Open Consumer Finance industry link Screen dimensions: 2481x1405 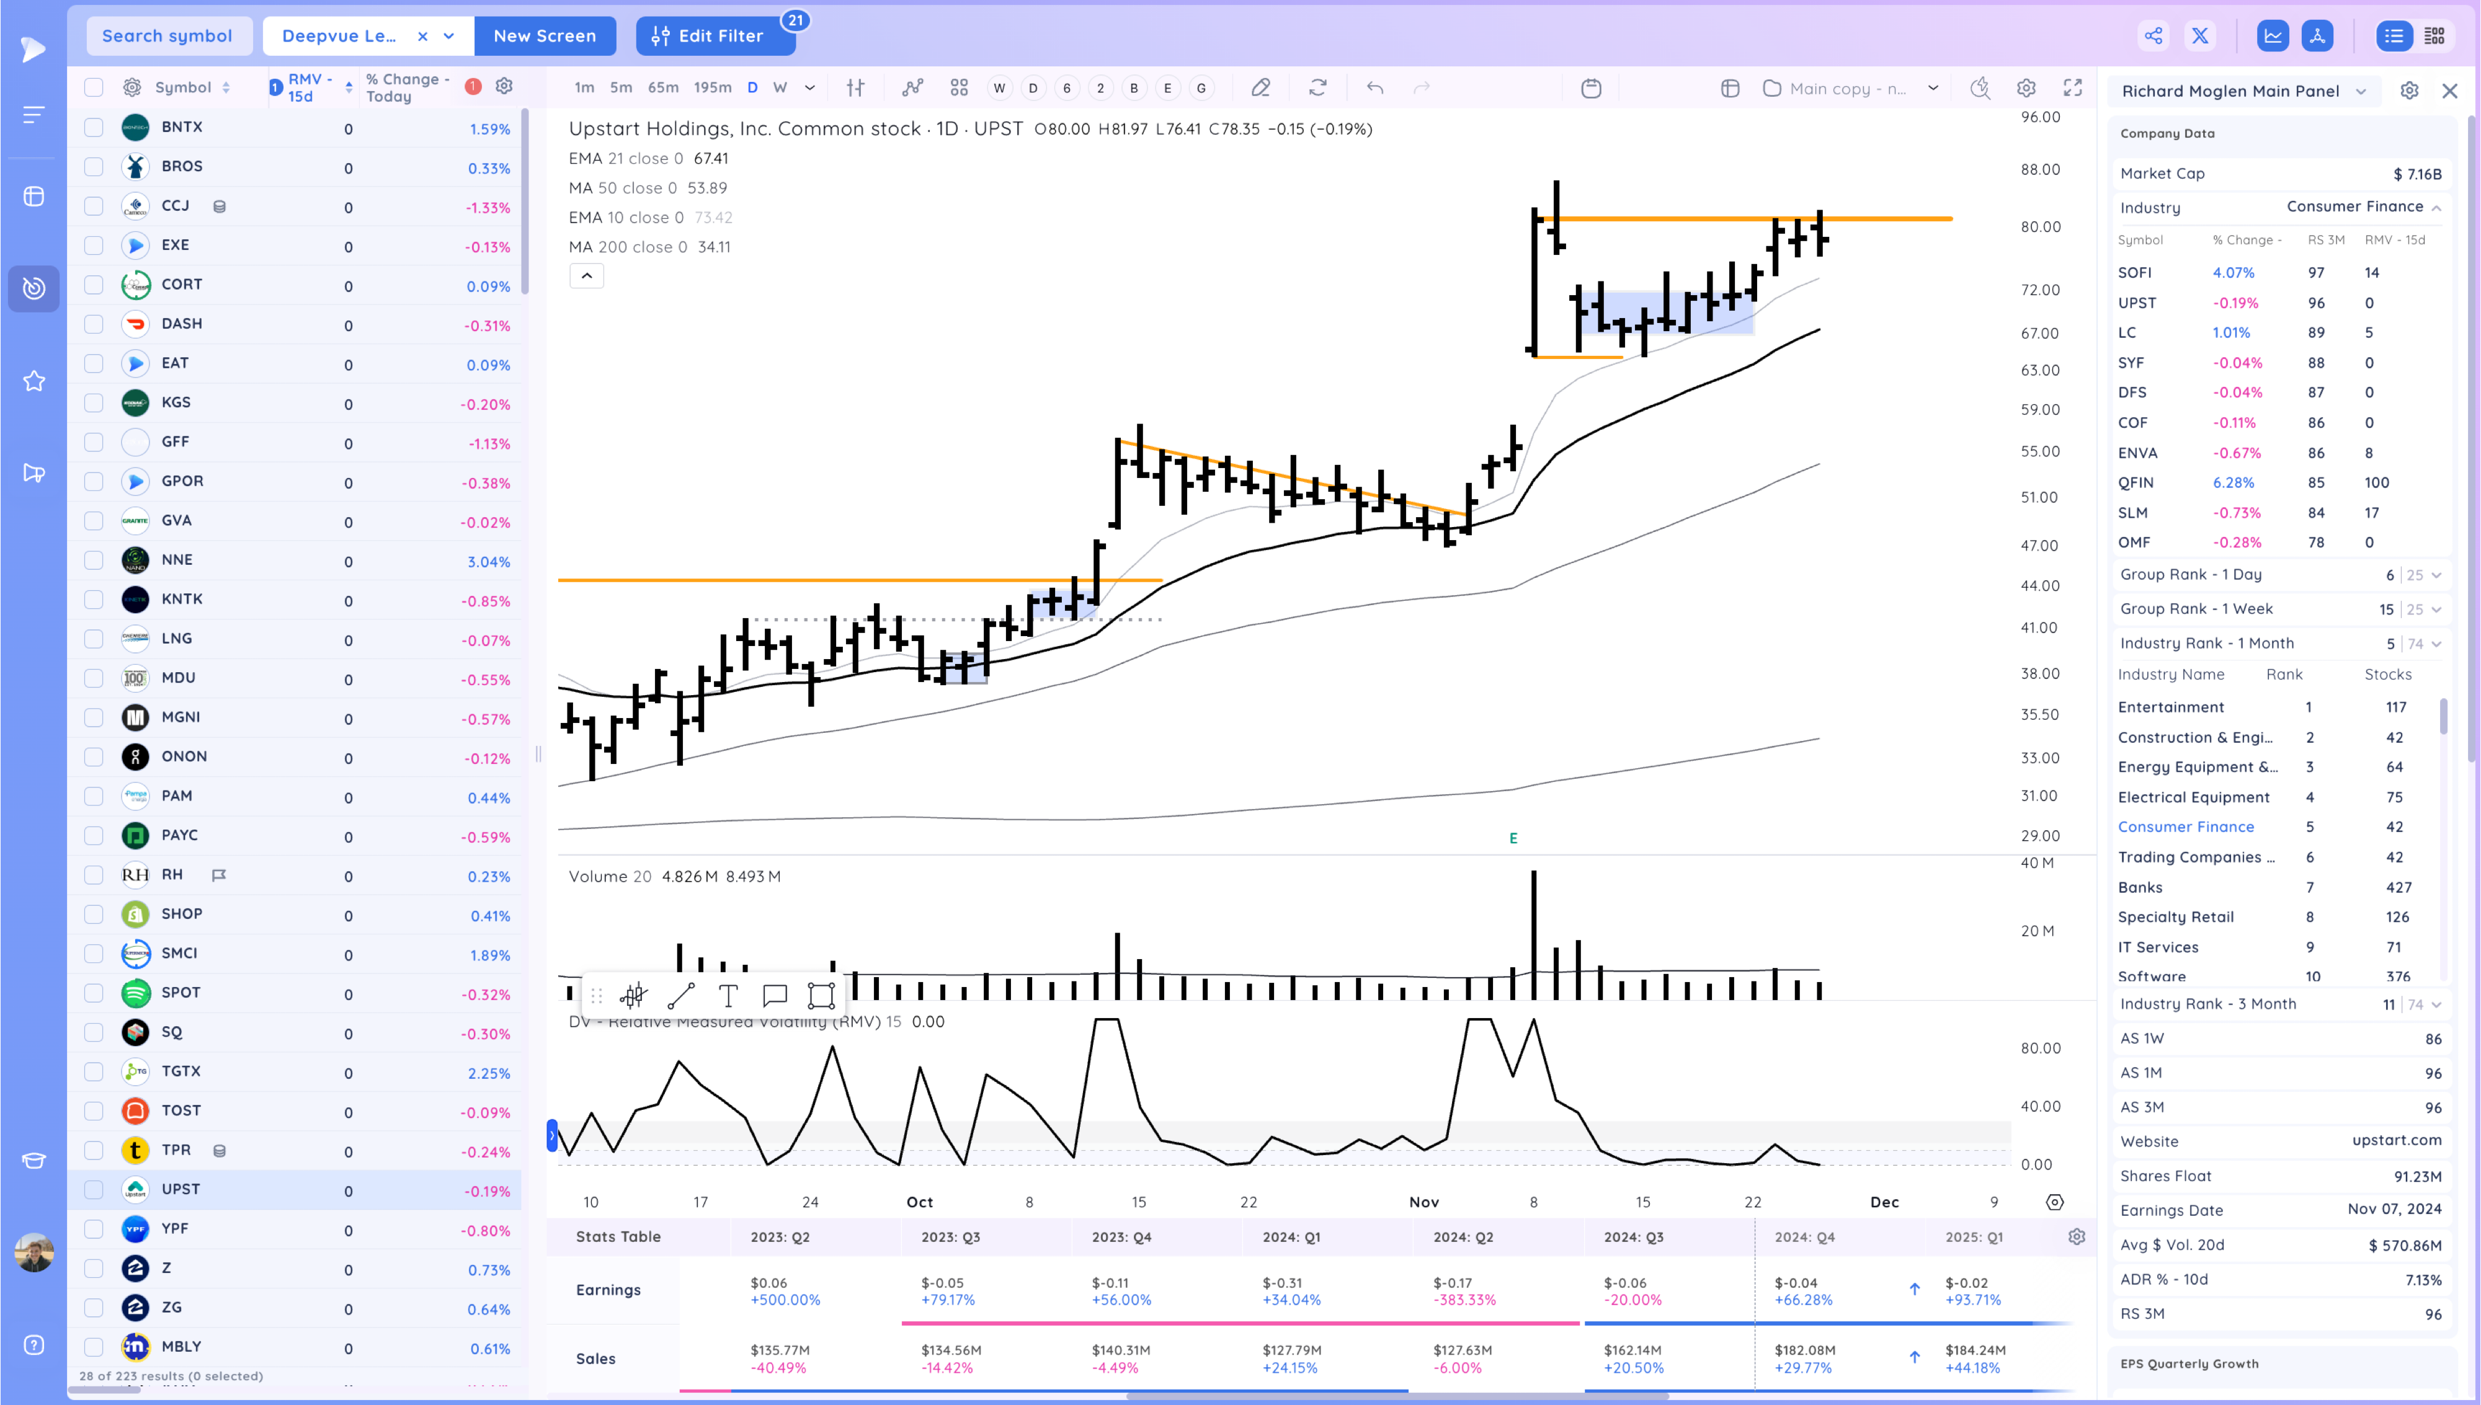click(2186, 827)
